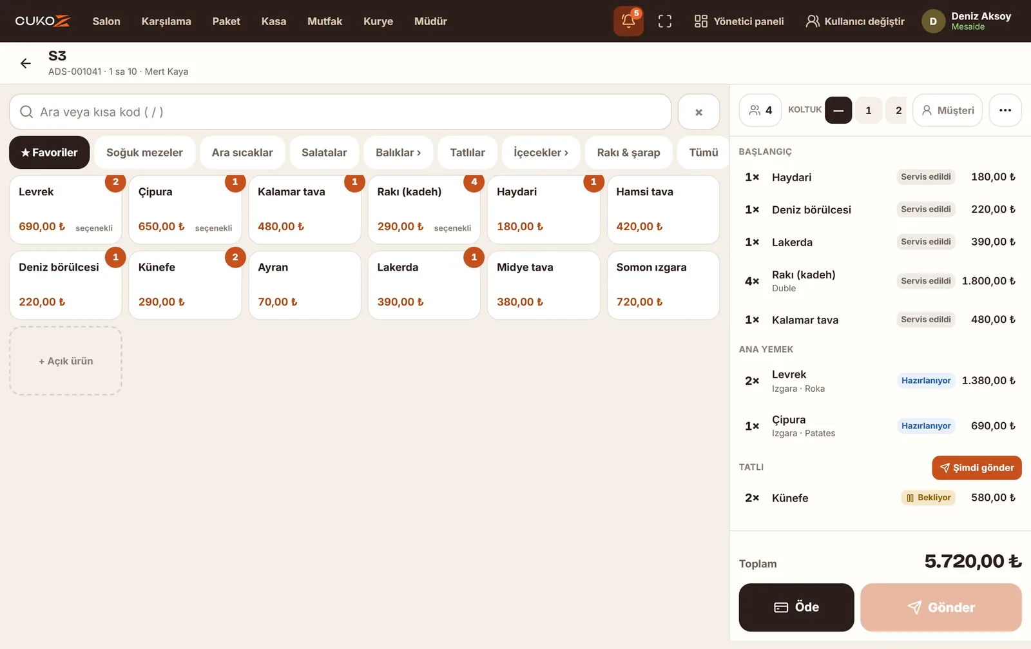Open Soğuk mezeler category
This screenshot has width=1031, height=649.
click(144, 153)
